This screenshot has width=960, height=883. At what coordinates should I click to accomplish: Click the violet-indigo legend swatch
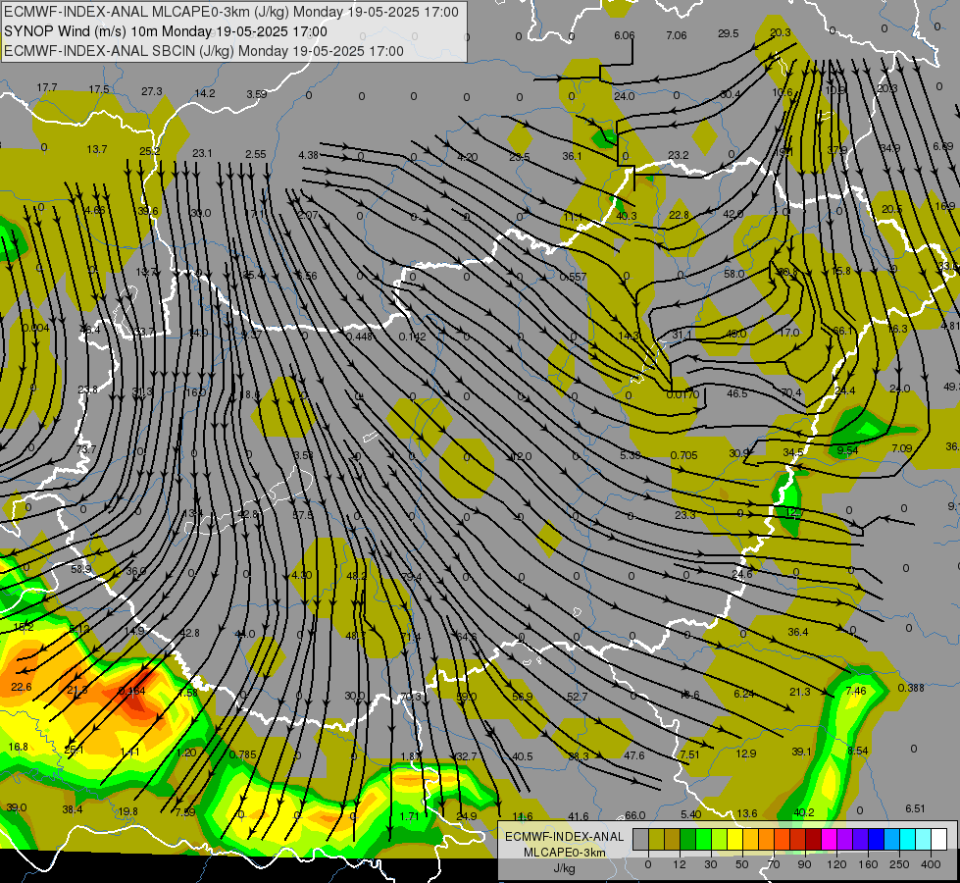860,840
